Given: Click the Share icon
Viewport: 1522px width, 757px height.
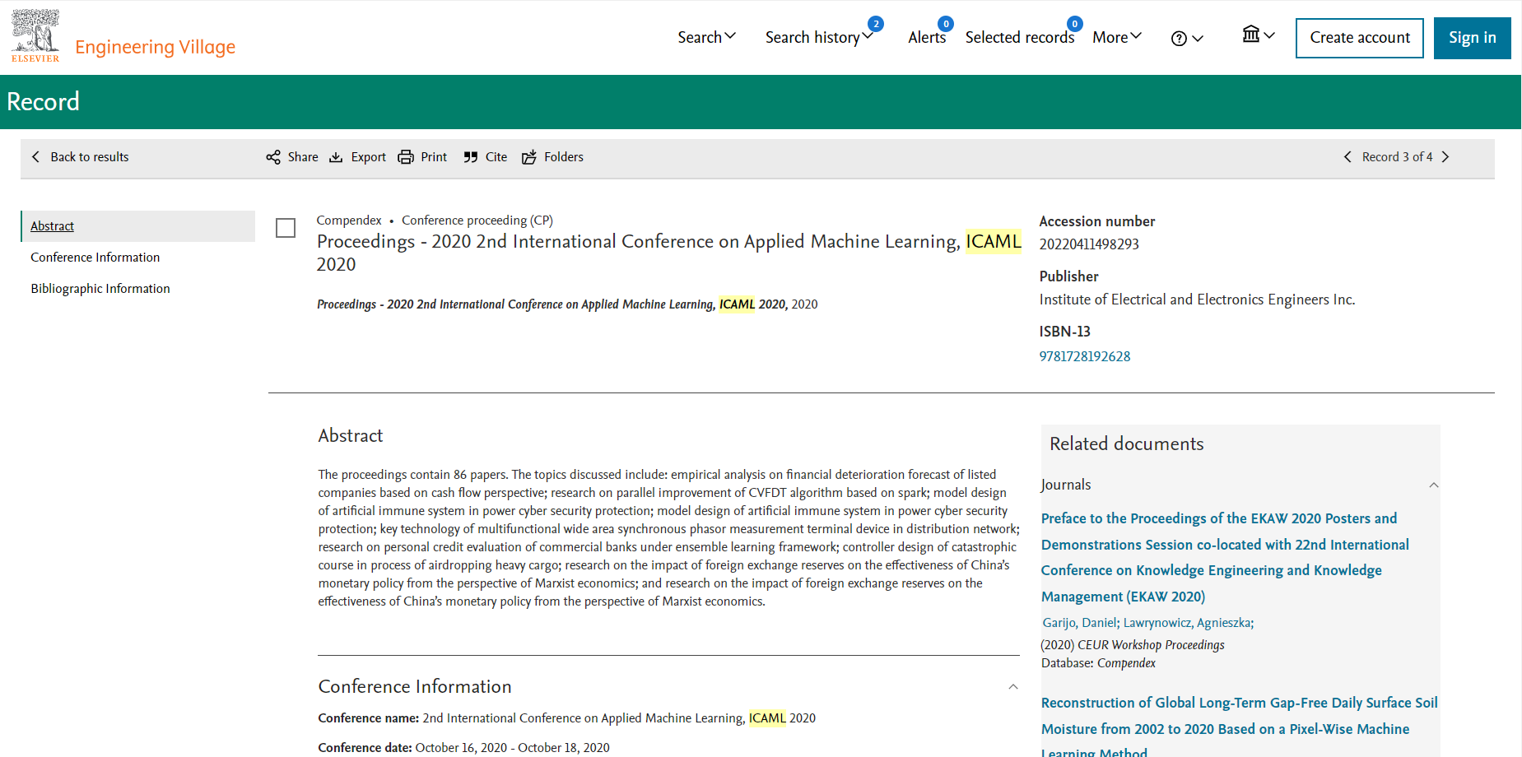Looking at the screenshot, I should (273, 157).
